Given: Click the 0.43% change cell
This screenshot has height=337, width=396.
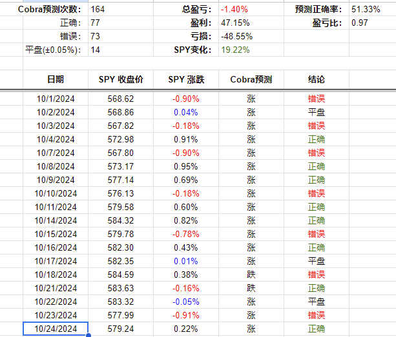Looking at the screenshot, I should [x=186, y=247].
